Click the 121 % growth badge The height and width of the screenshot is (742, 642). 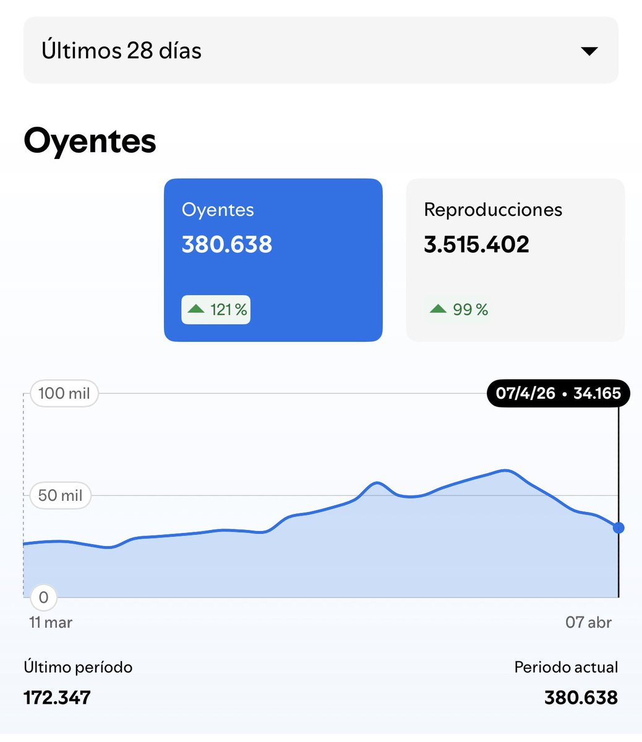216,310
